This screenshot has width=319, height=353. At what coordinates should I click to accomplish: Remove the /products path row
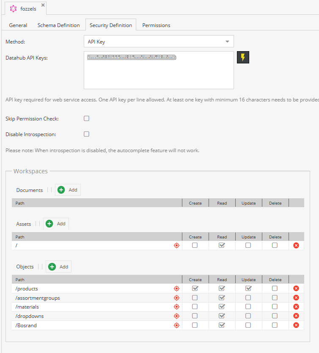tap(296, 288)
